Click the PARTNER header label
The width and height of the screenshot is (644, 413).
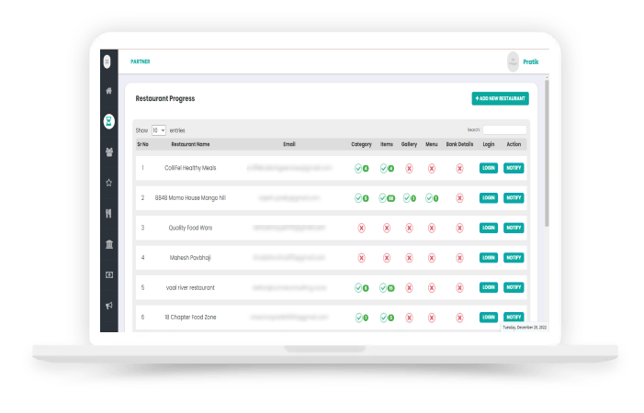click(140, 61)
